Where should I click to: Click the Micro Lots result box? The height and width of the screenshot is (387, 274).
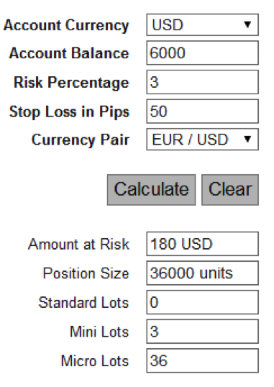tap(202, 360)
